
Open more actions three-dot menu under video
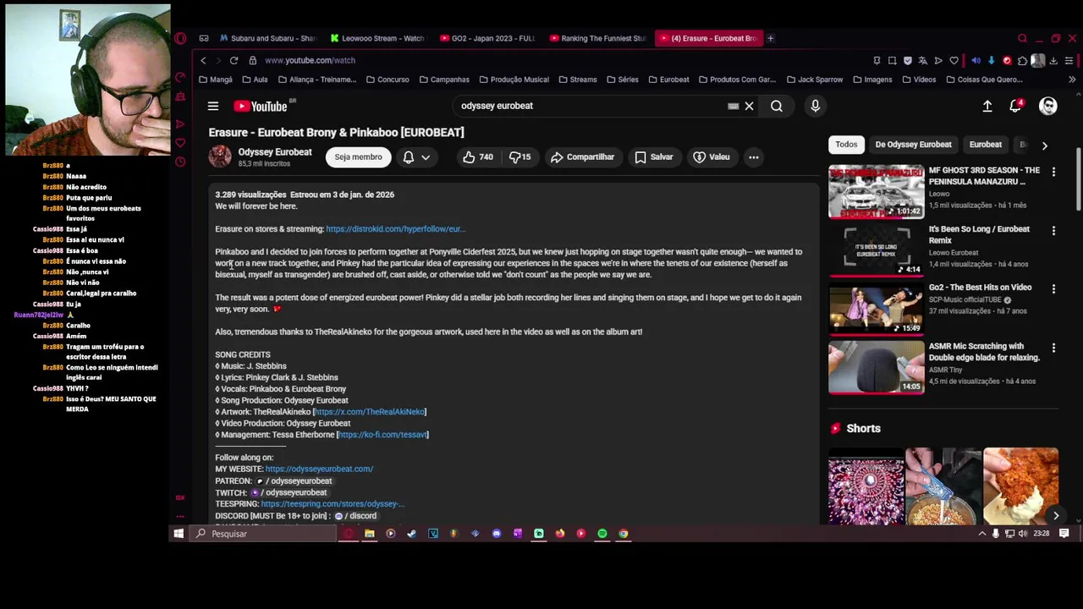pos(754,157)
